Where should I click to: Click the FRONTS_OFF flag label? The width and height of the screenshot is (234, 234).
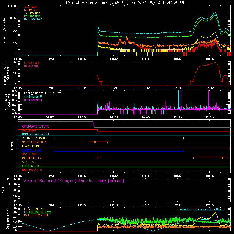(31, 166)
